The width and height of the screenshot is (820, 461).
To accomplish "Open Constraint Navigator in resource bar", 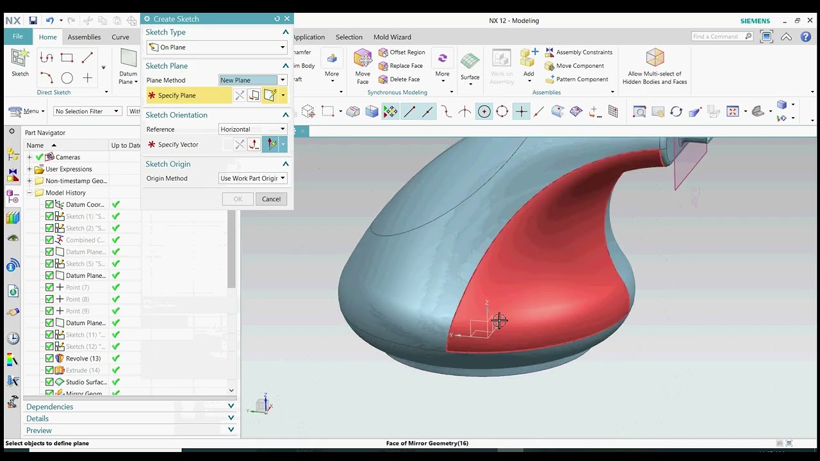I will coord(12,174).
